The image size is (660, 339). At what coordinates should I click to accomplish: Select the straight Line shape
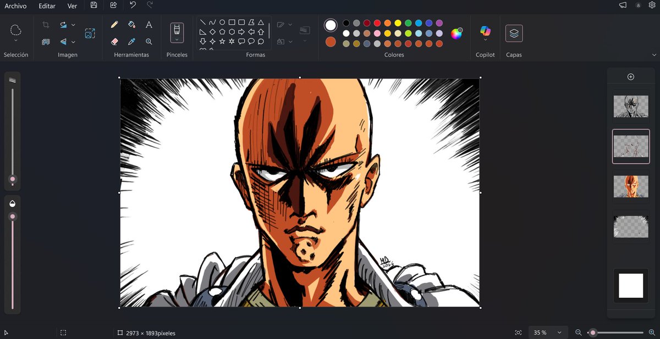point(203,22)
